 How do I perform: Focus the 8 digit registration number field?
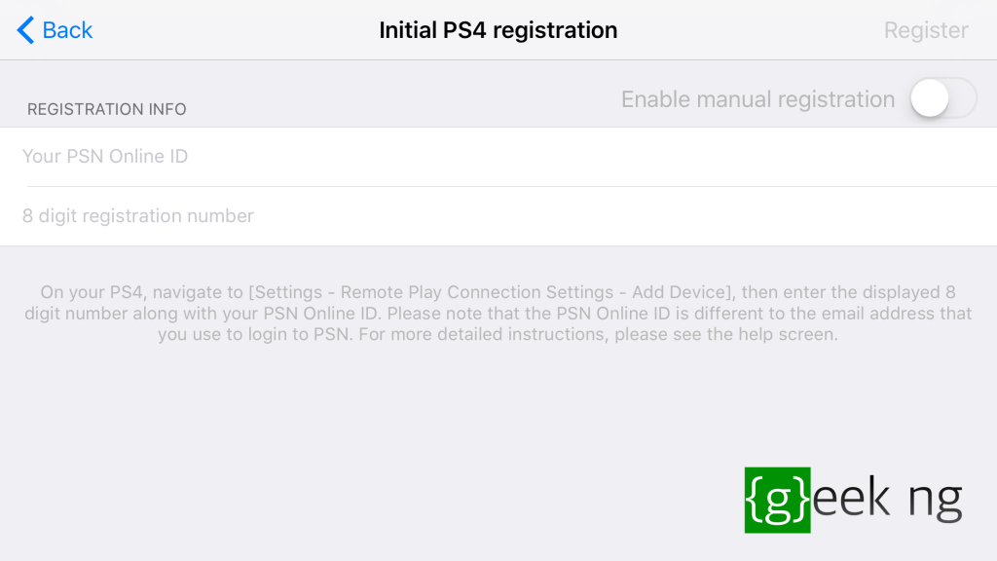[498, 216]
